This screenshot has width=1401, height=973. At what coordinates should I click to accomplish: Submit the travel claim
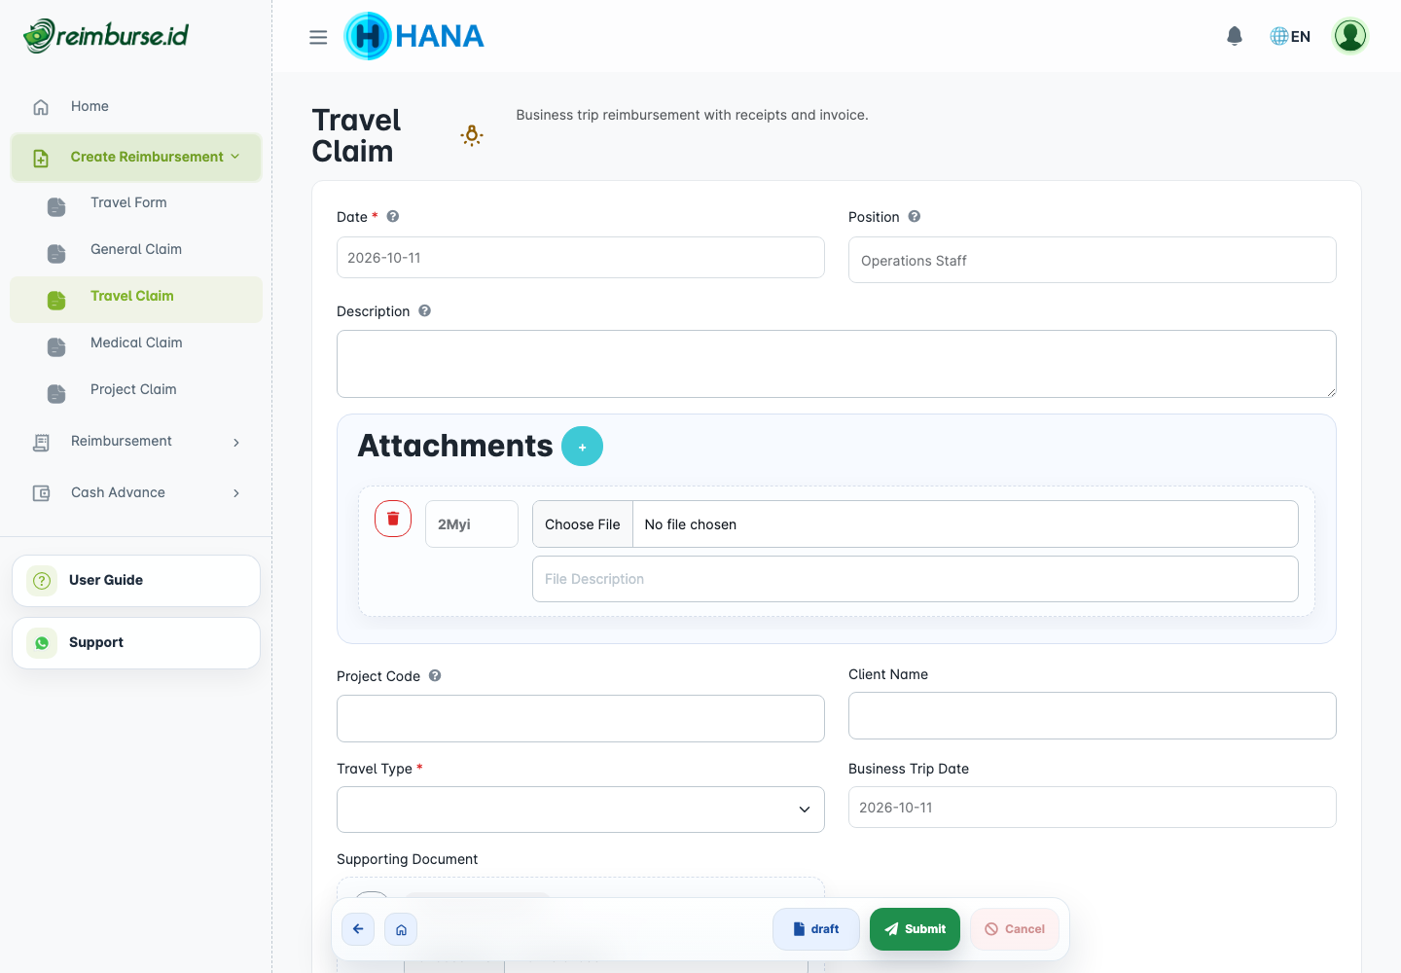[x=915, y=929]
